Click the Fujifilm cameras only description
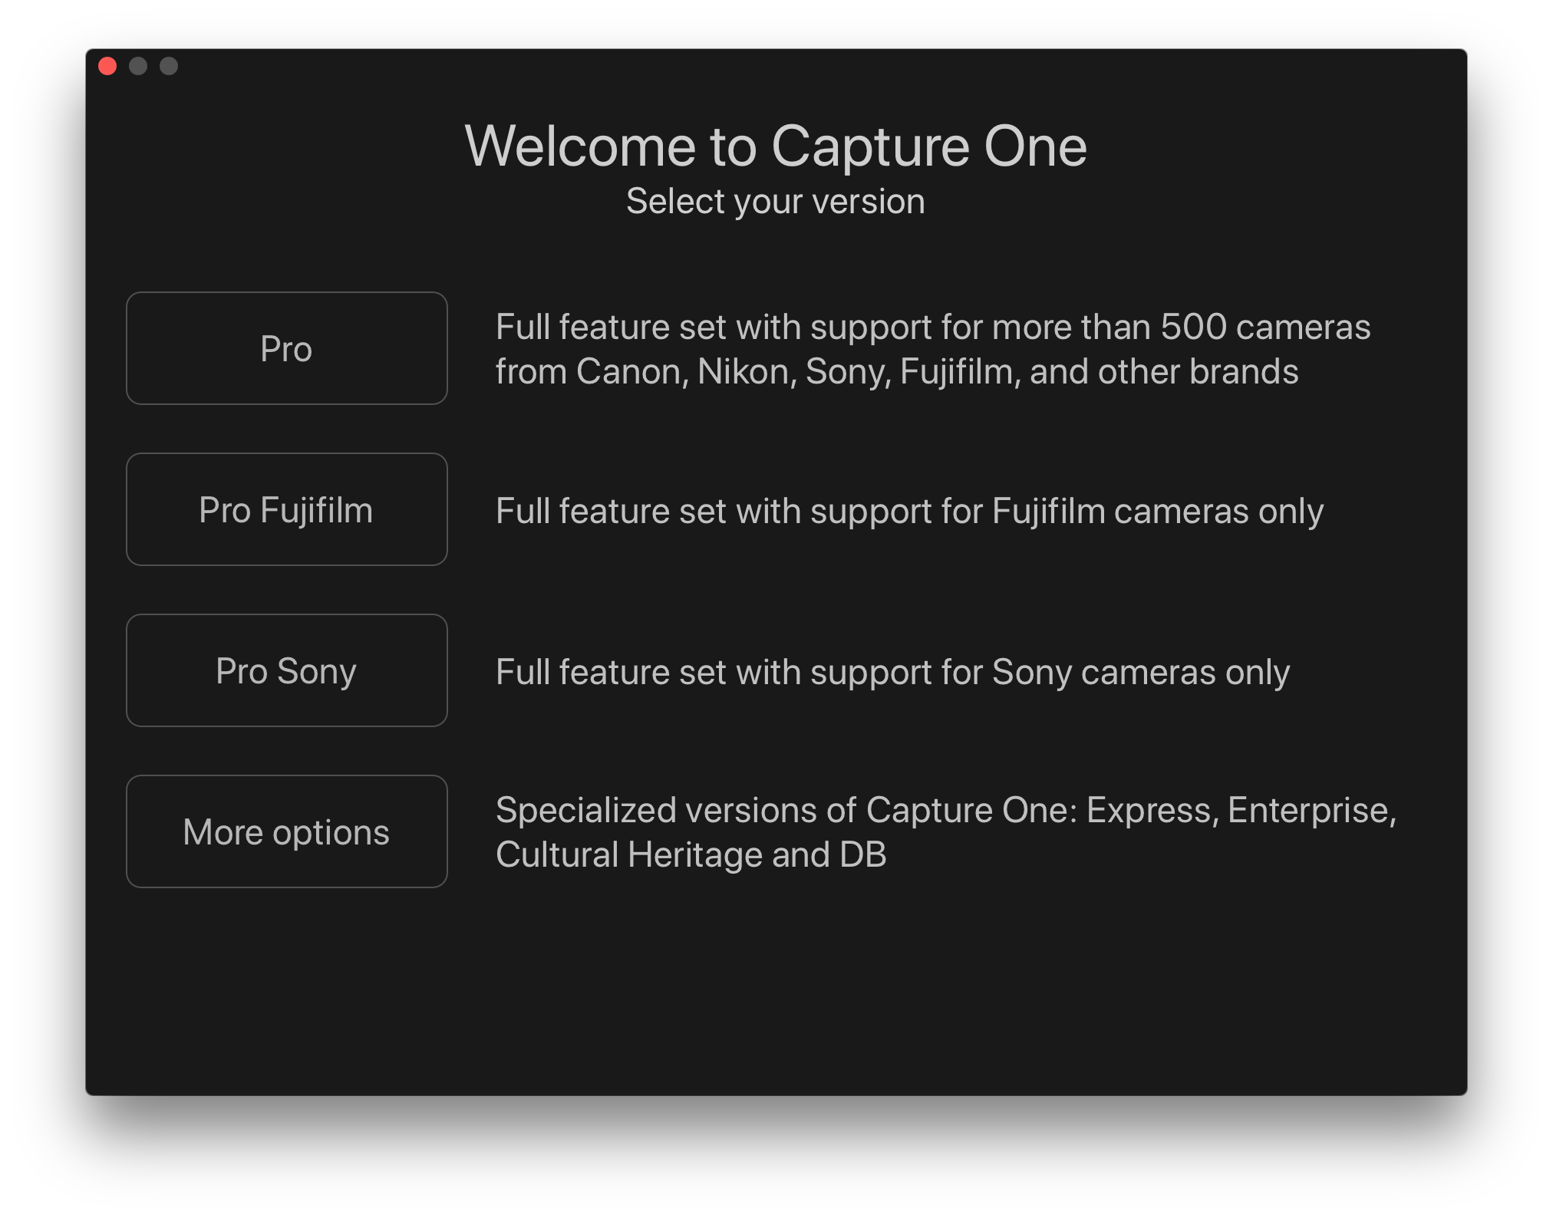The width and height of the screenshot is (1553, 1218). coord(910,511)
